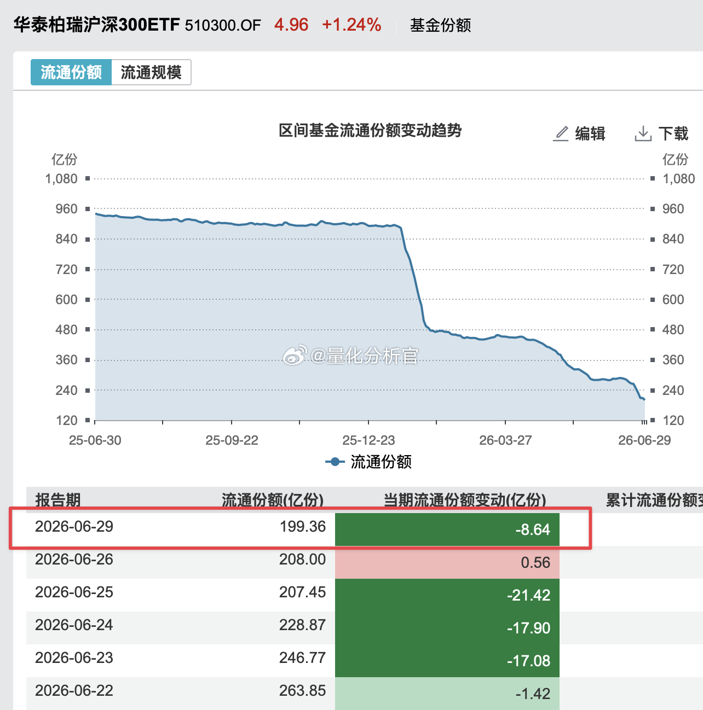Click the share value 199.36
Image resolution: width=703 pixels, height=710 pixels.
point(303,526)
